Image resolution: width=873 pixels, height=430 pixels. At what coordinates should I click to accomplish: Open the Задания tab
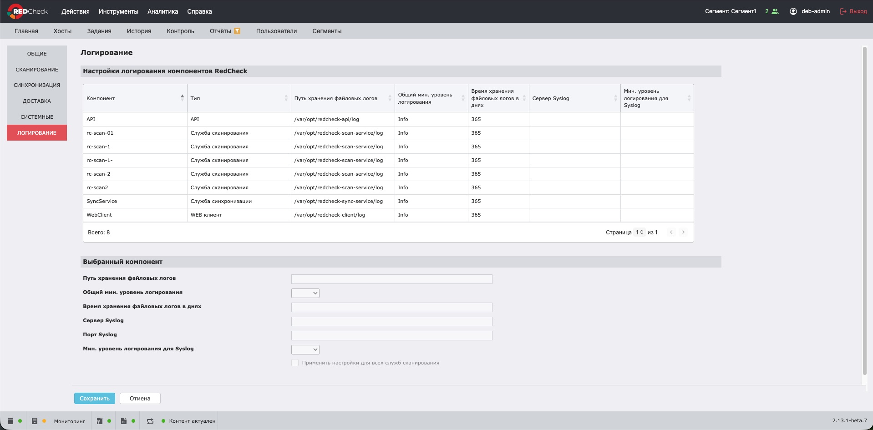pos(99,31)
